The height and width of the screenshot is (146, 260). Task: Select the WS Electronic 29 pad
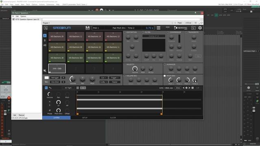[x=57, y=36]
